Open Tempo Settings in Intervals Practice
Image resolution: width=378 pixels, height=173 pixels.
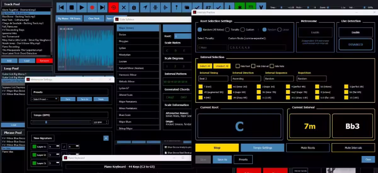click(x=263, y=147)
